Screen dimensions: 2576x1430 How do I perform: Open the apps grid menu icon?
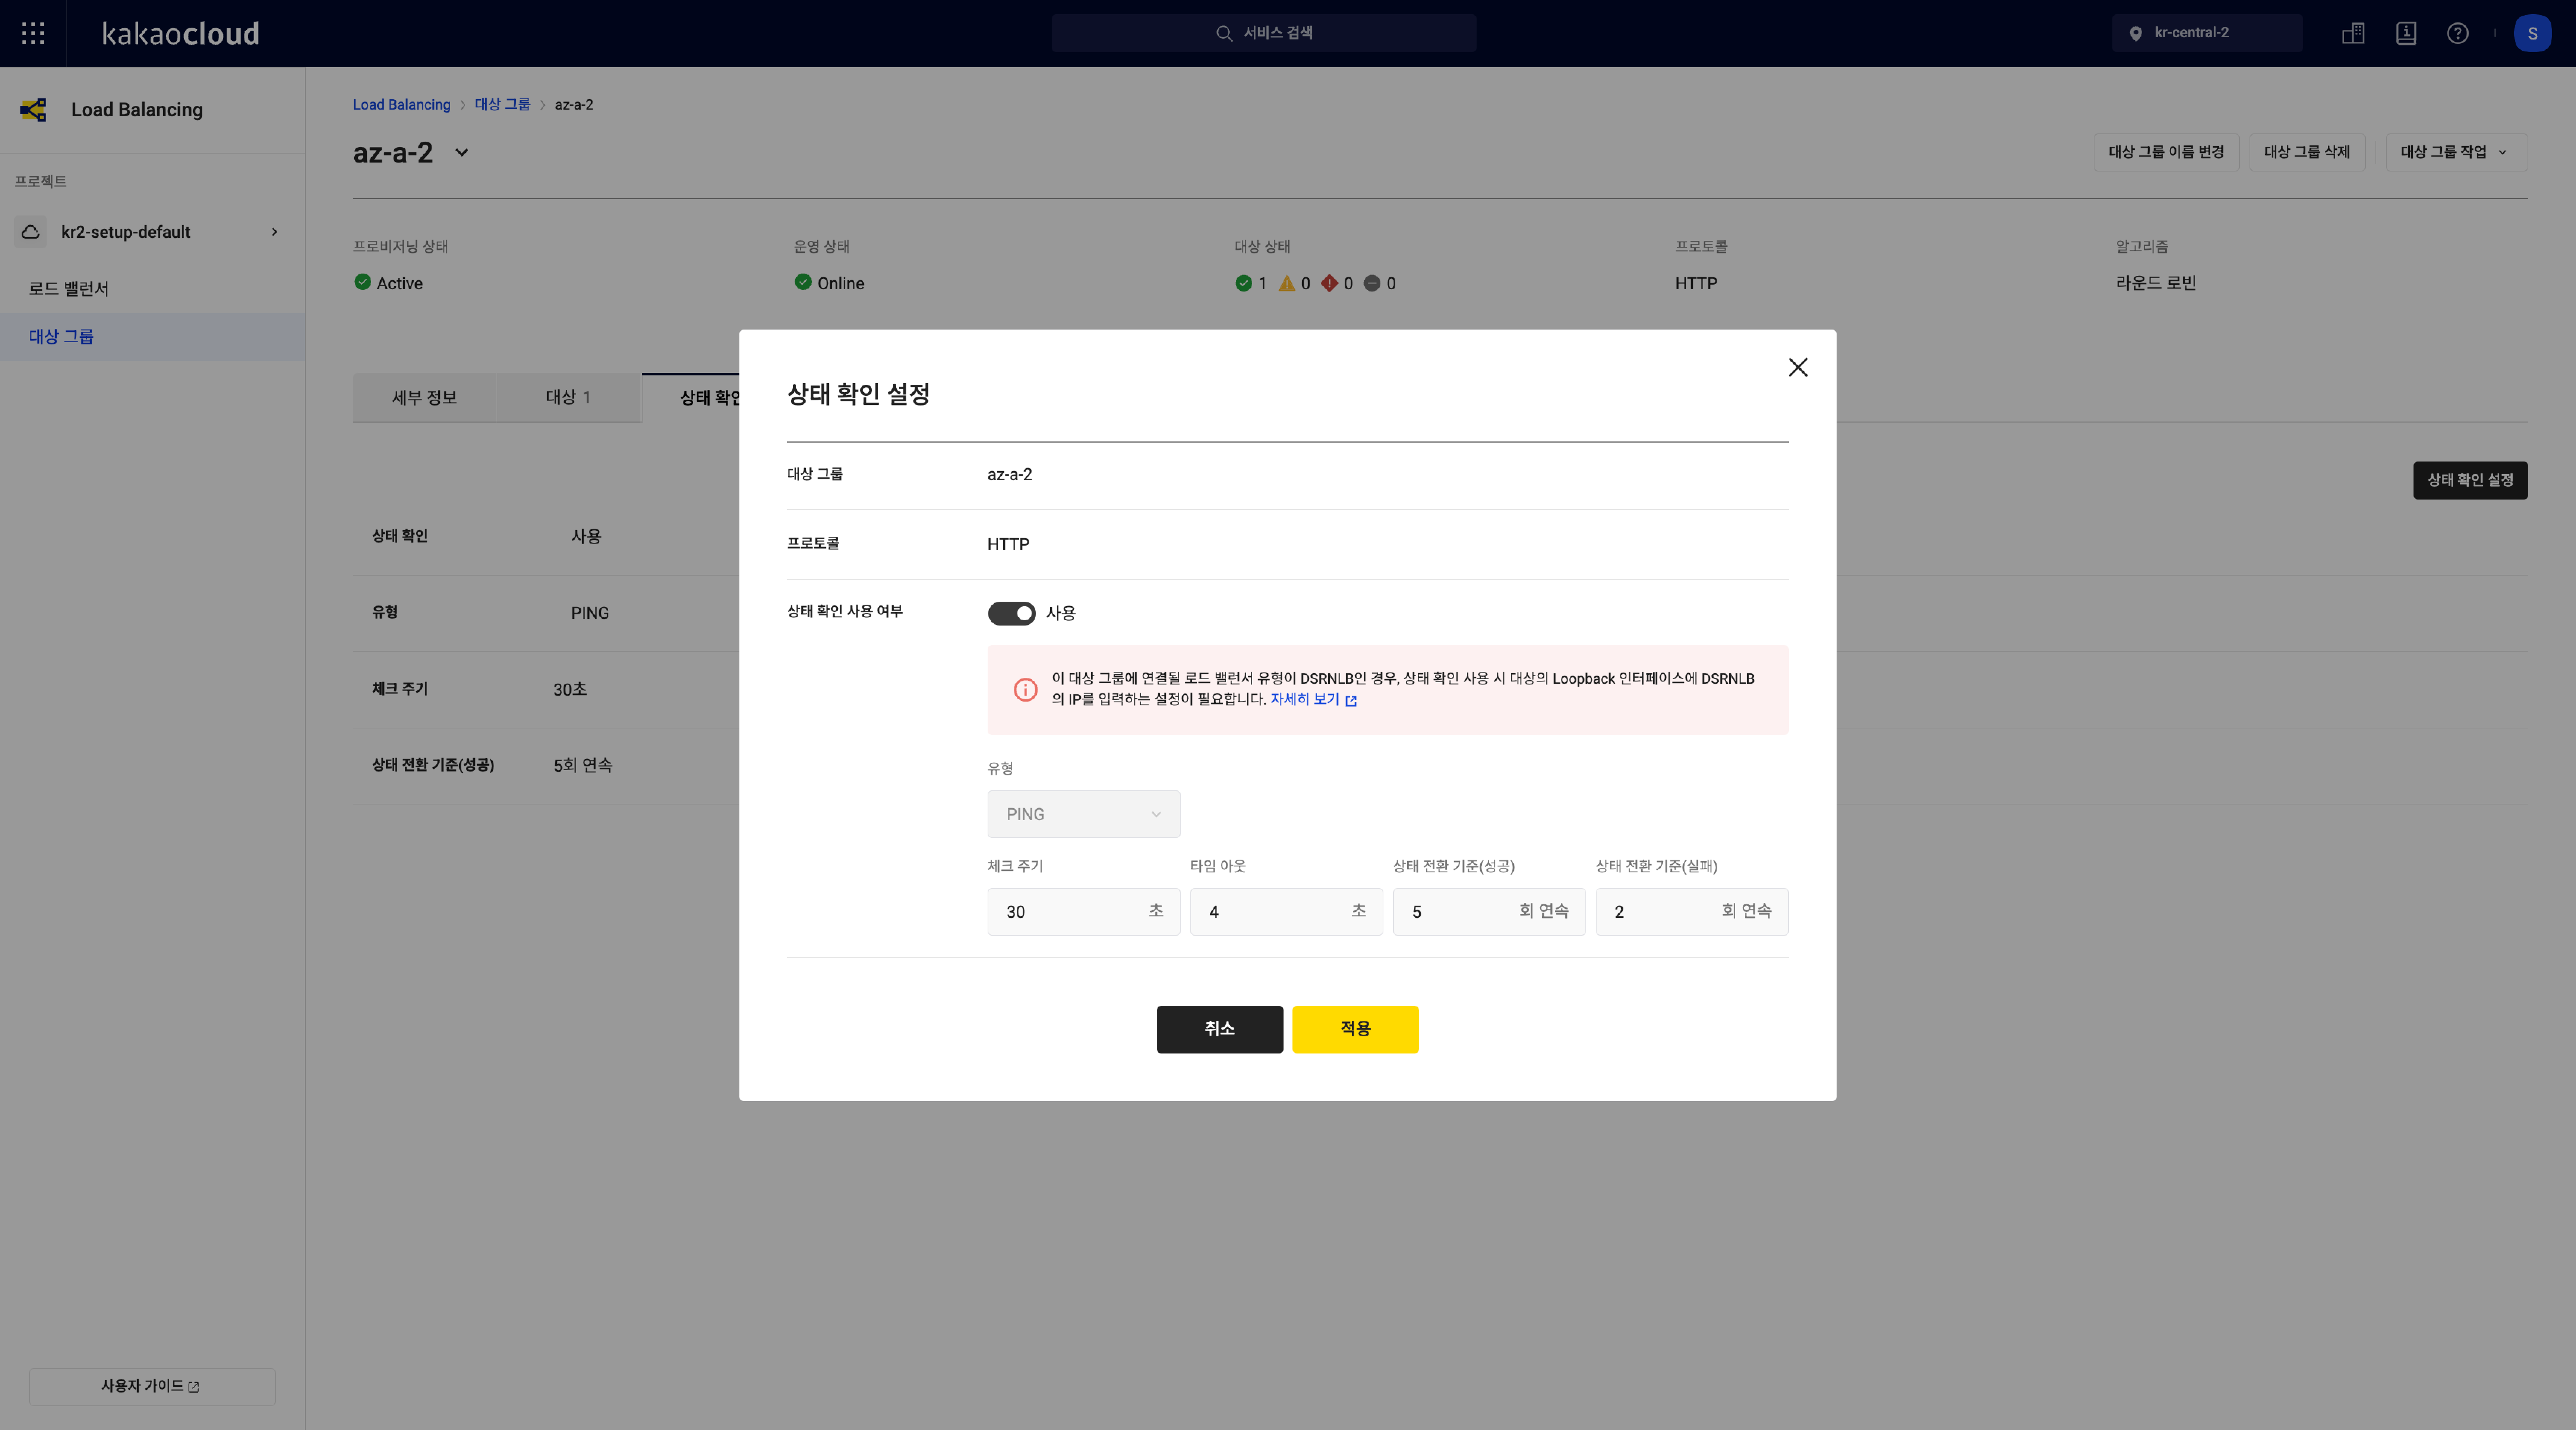click(x=33, y=33)
